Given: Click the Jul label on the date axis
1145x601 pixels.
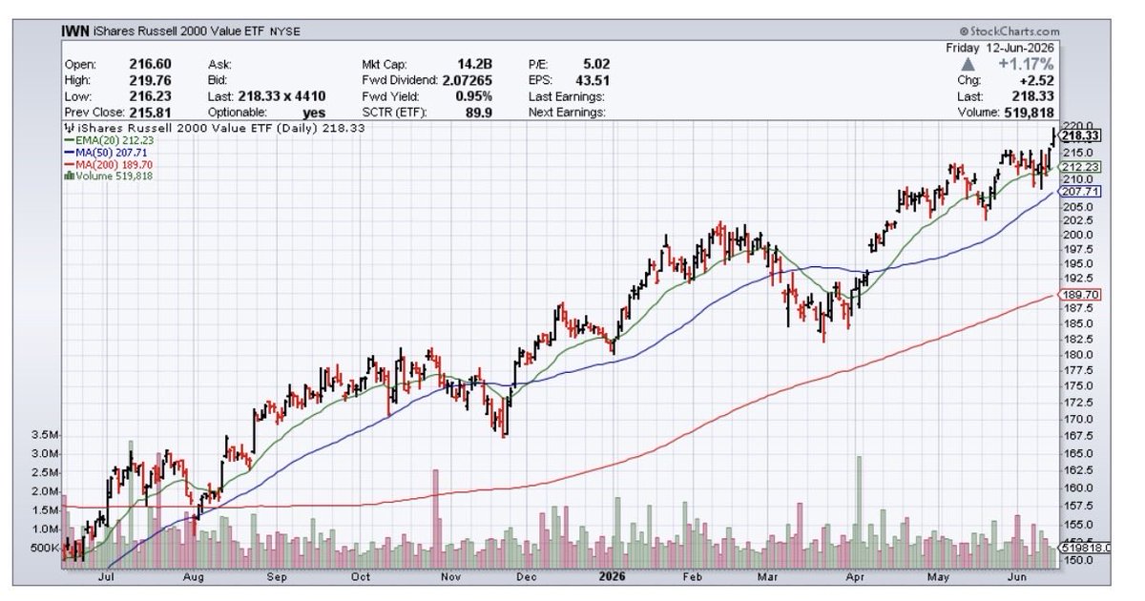Looking at the screenshot, I should (105, 577).
